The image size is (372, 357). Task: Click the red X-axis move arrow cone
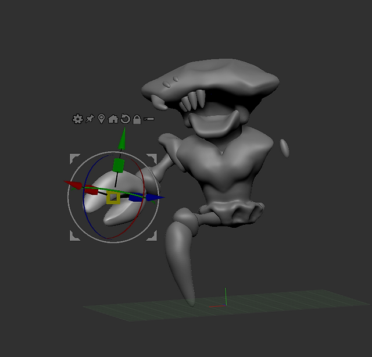pos(73,185)
